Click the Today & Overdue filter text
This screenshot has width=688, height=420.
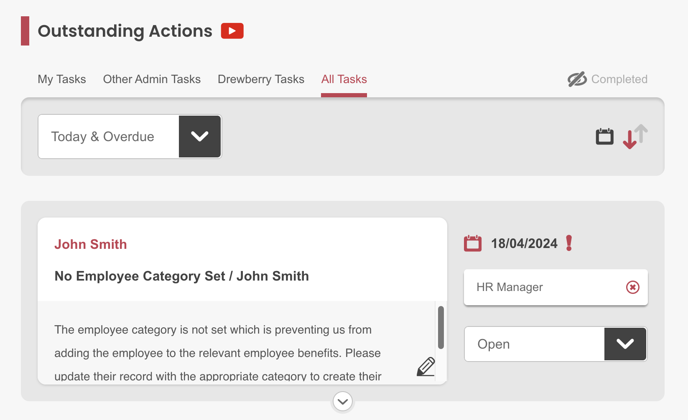(x=102, y=137)
